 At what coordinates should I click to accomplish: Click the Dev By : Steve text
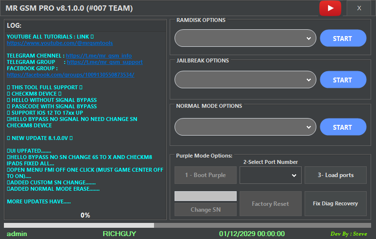349,234
